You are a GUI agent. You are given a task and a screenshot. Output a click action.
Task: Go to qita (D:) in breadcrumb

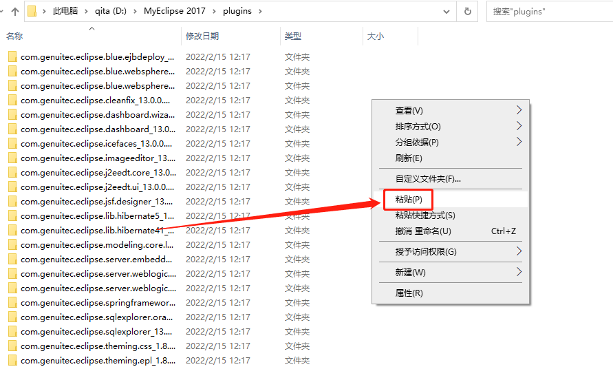click(111, 11)
